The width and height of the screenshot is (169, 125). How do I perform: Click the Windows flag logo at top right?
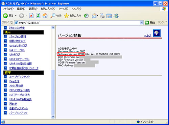164,9
